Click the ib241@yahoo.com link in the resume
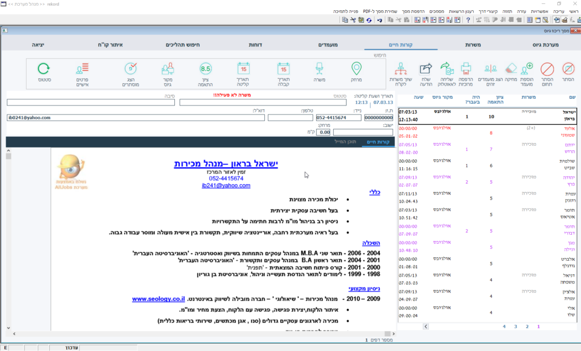The height and width of the screenshot is (351, 581). [x=226, y=185]
